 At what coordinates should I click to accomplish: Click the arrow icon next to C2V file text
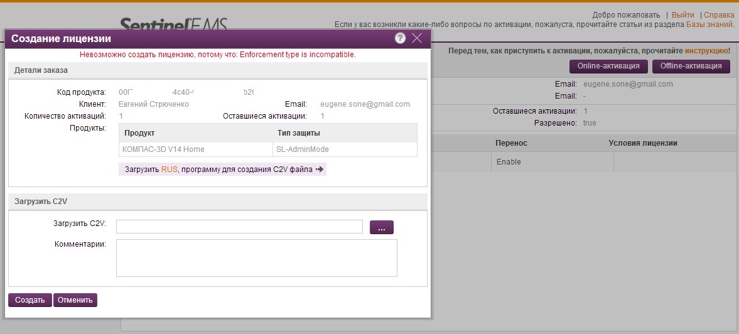(x=320, y=170)
